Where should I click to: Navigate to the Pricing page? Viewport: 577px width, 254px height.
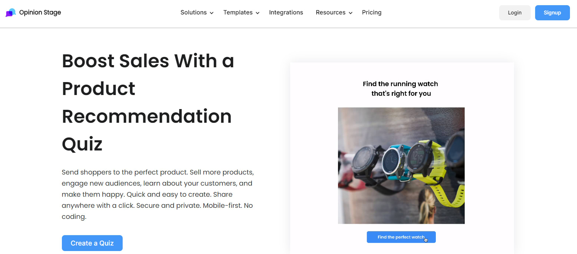click(372, 13)
